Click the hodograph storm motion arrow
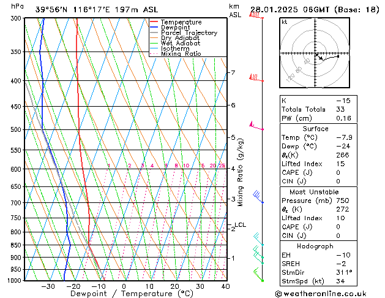This screenshot has height=298, width=385. point(319,57)
